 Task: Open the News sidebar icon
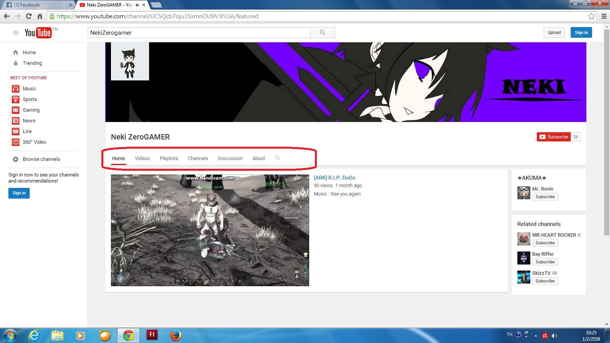[16, 121]
